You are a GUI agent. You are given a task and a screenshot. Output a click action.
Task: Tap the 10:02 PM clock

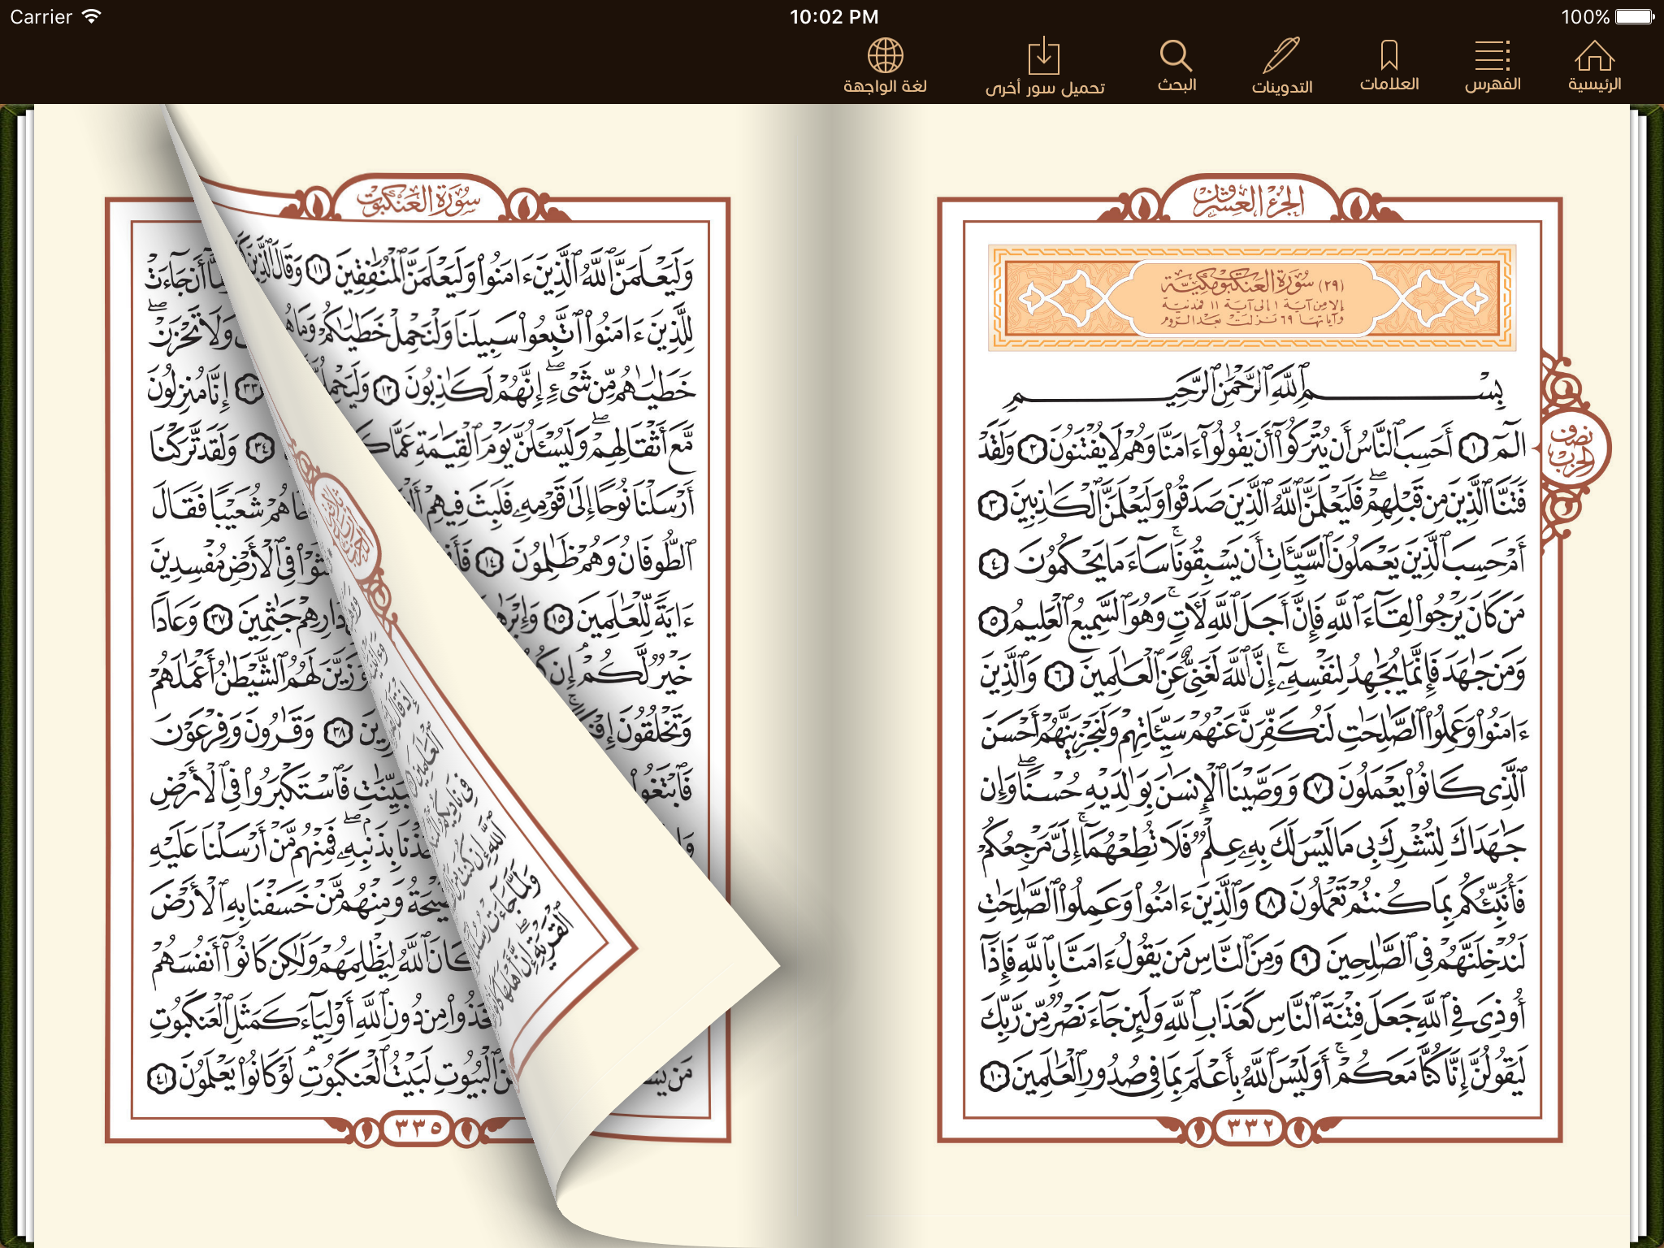click(x=834, y=16)
